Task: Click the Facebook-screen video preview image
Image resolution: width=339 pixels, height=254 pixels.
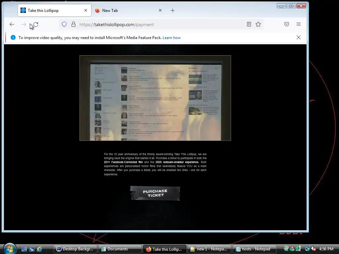Action: (155, 98)
